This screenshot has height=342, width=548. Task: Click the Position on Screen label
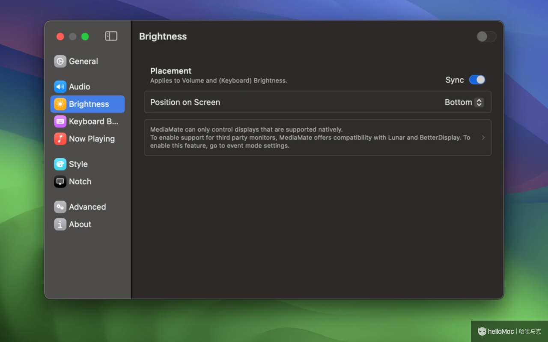point(185,102)
